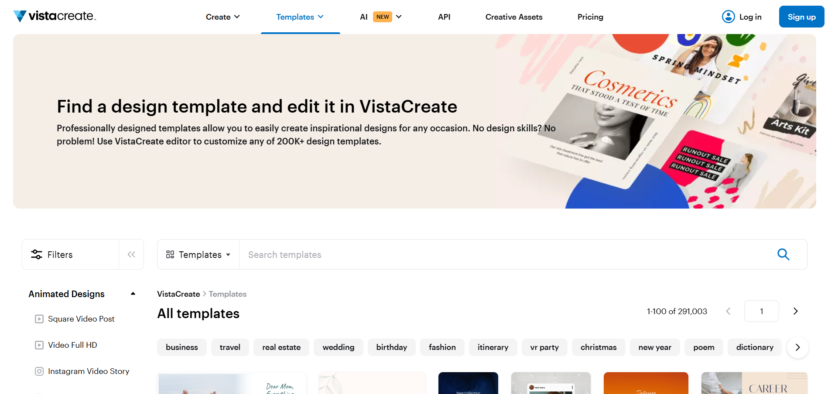Select the poem tag
Screen dimensions: 828x394
click(704, 347)
